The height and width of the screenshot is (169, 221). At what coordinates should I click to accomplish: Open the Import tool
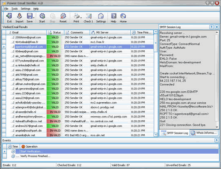point(19,18)
